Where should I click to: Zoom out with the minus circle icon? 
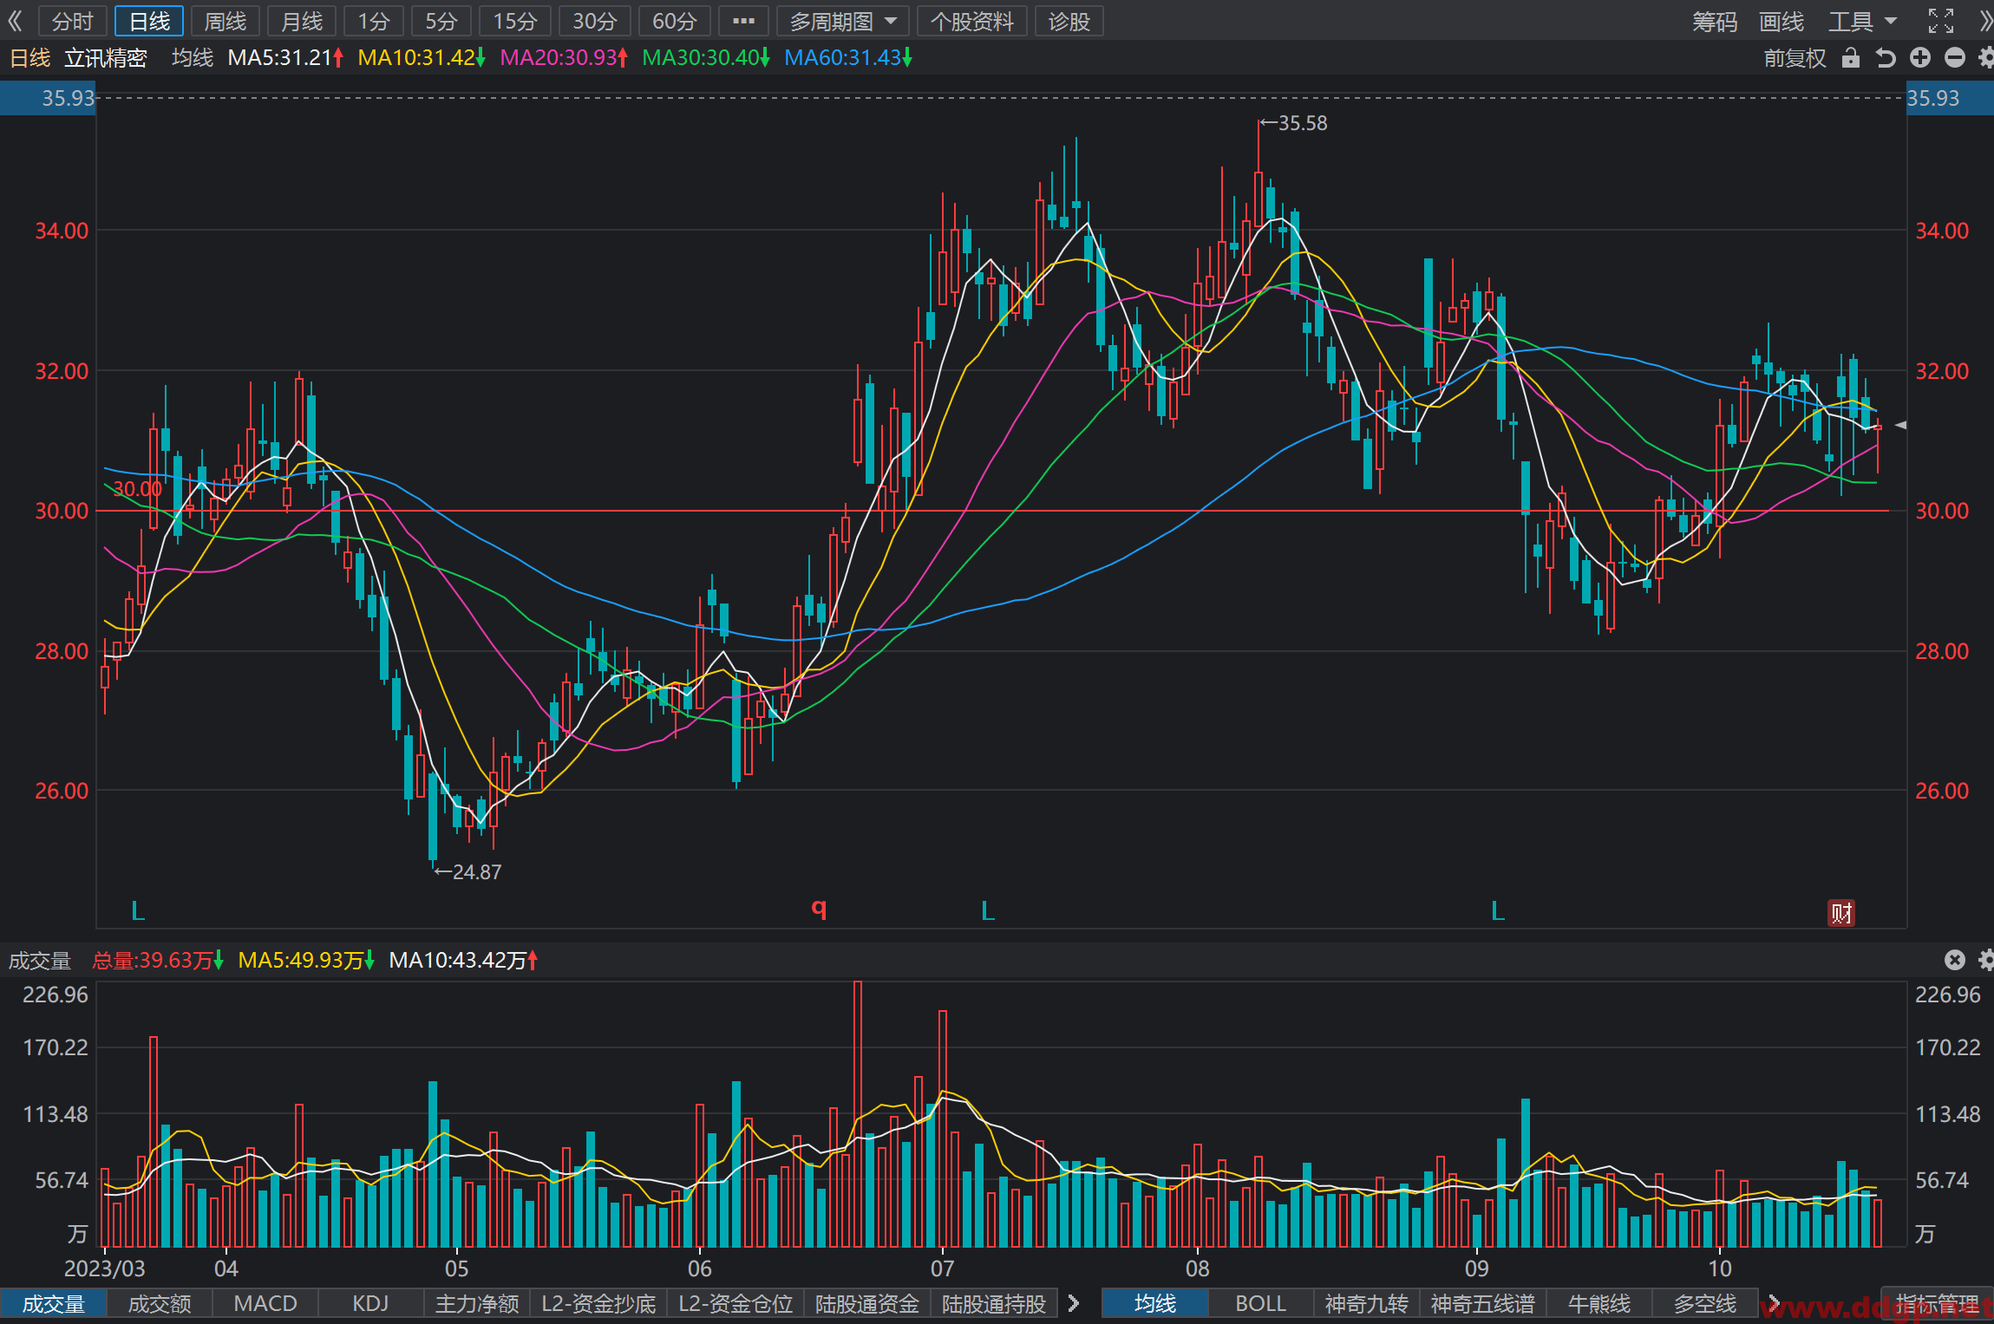click(x=1955, y=58)
